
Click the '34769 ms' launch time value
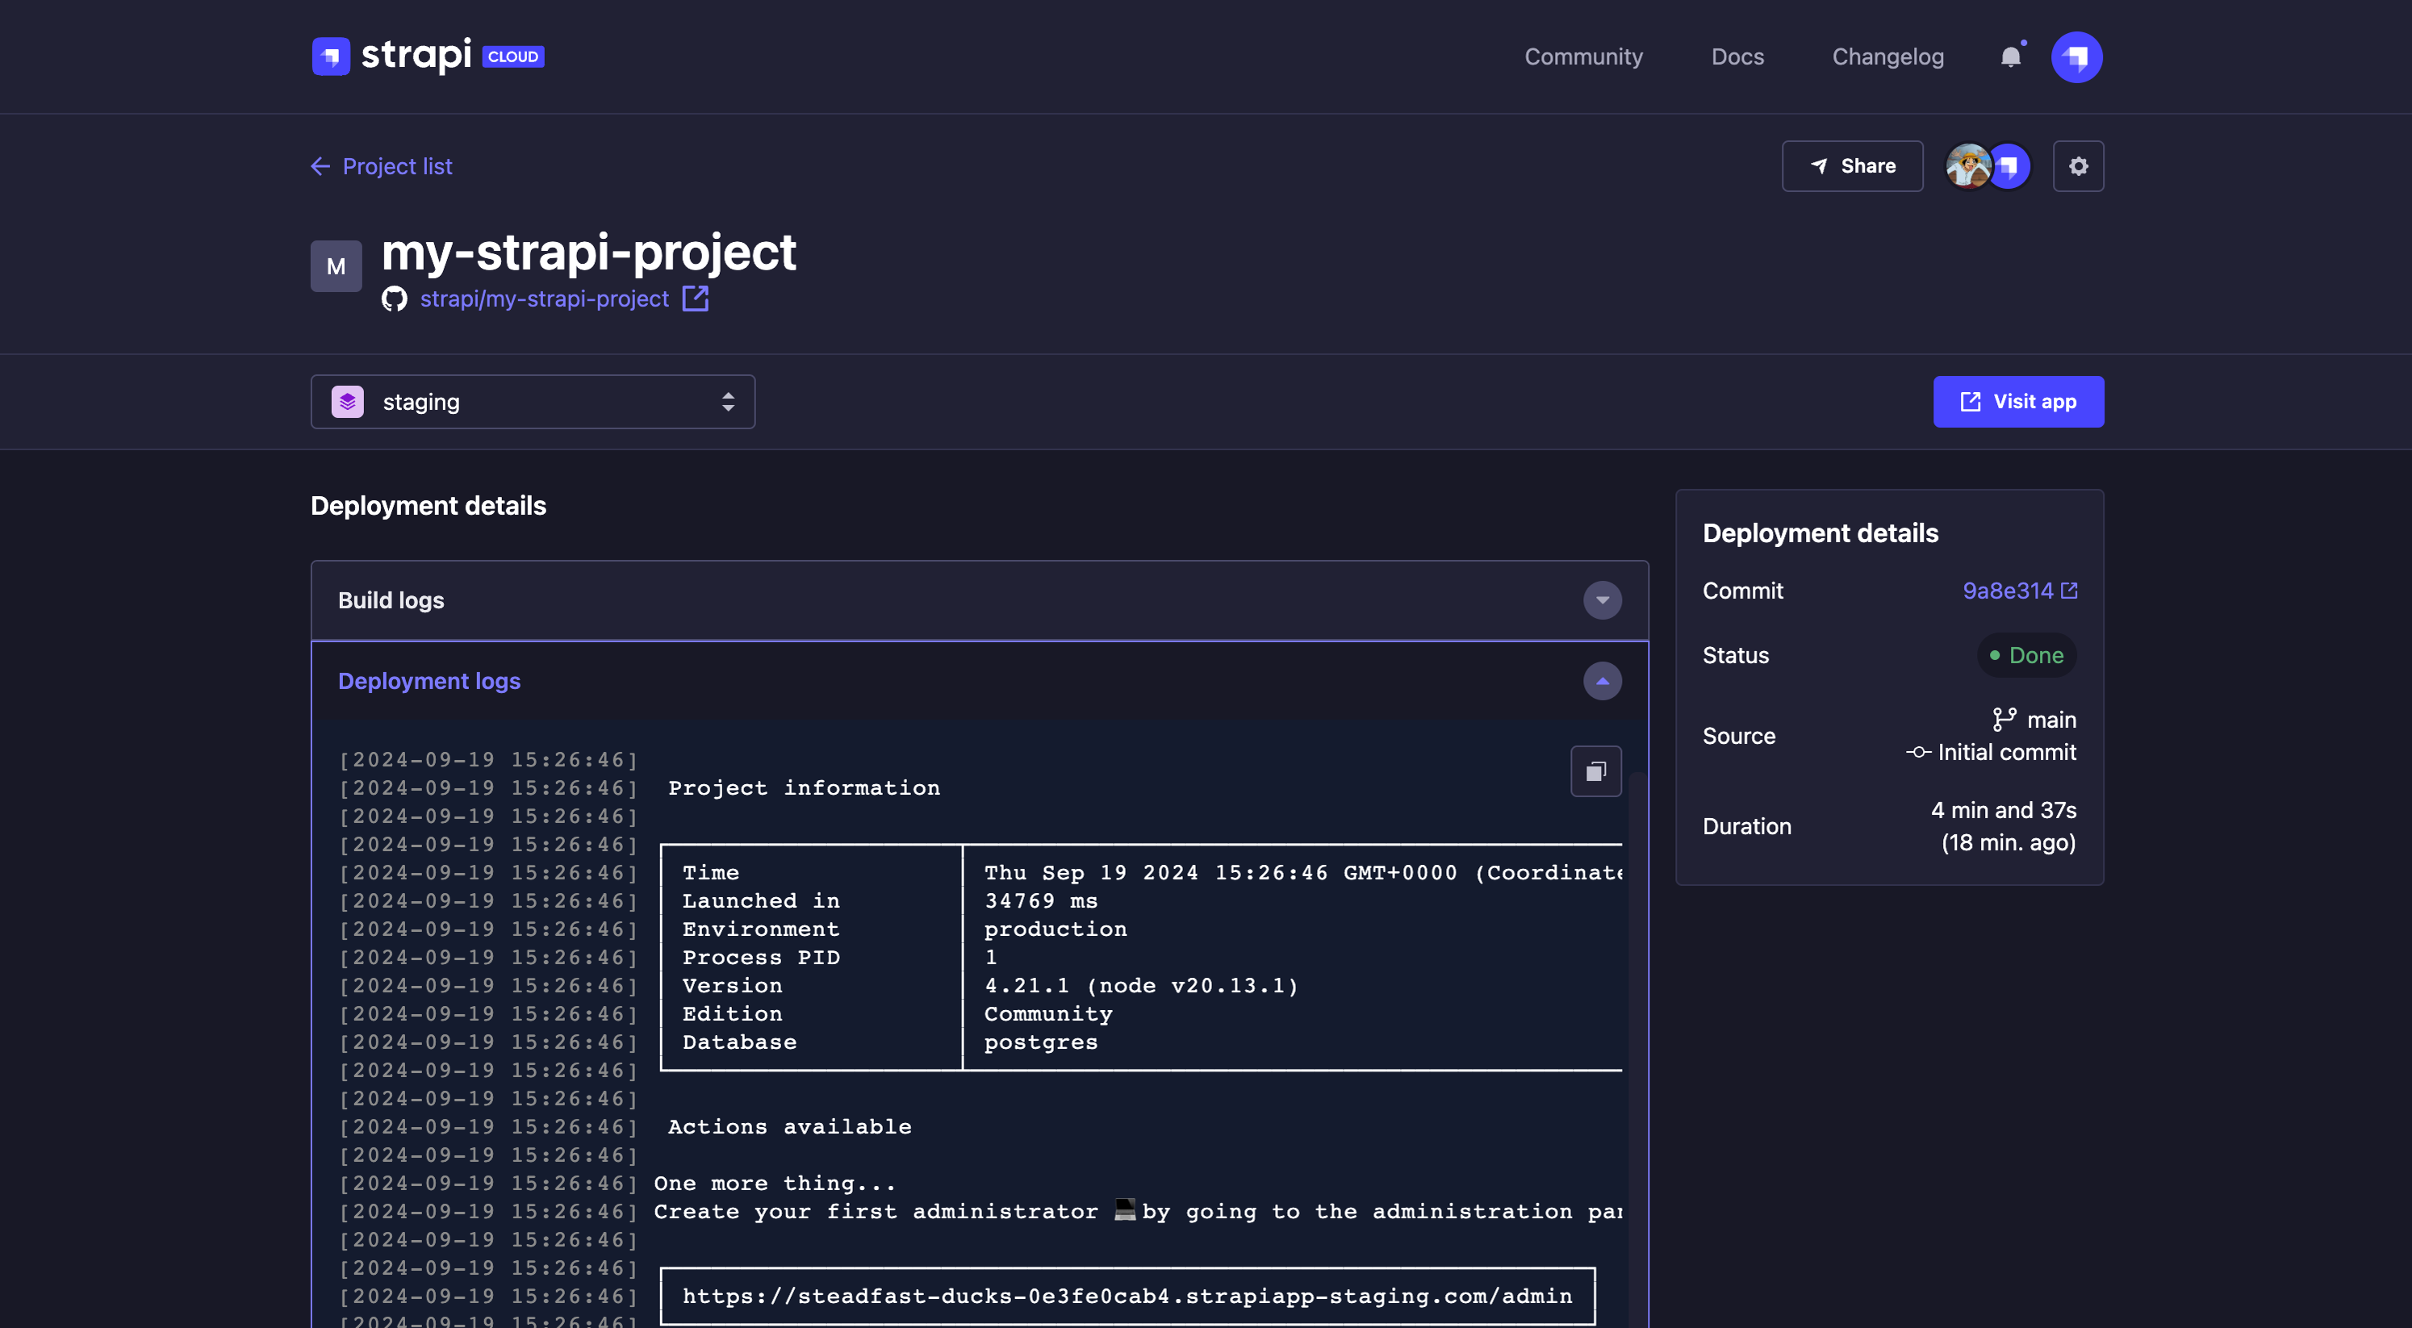(1041, 900)
